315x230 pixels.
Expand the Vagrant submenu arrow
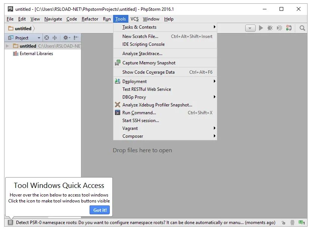pyautogui.click(x=215, y=128)
